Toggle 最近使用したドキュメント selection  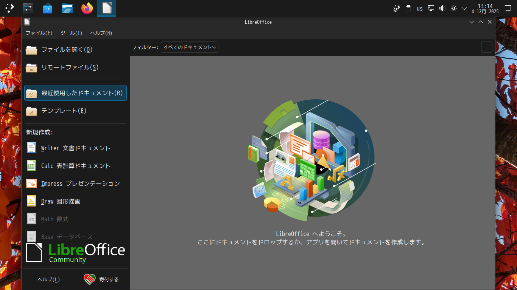click(x=75, y=93)
